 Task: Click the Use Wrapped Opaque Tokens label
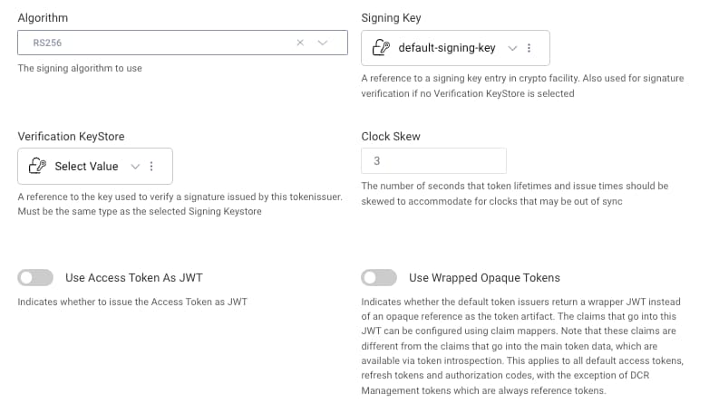click(484, 278)
